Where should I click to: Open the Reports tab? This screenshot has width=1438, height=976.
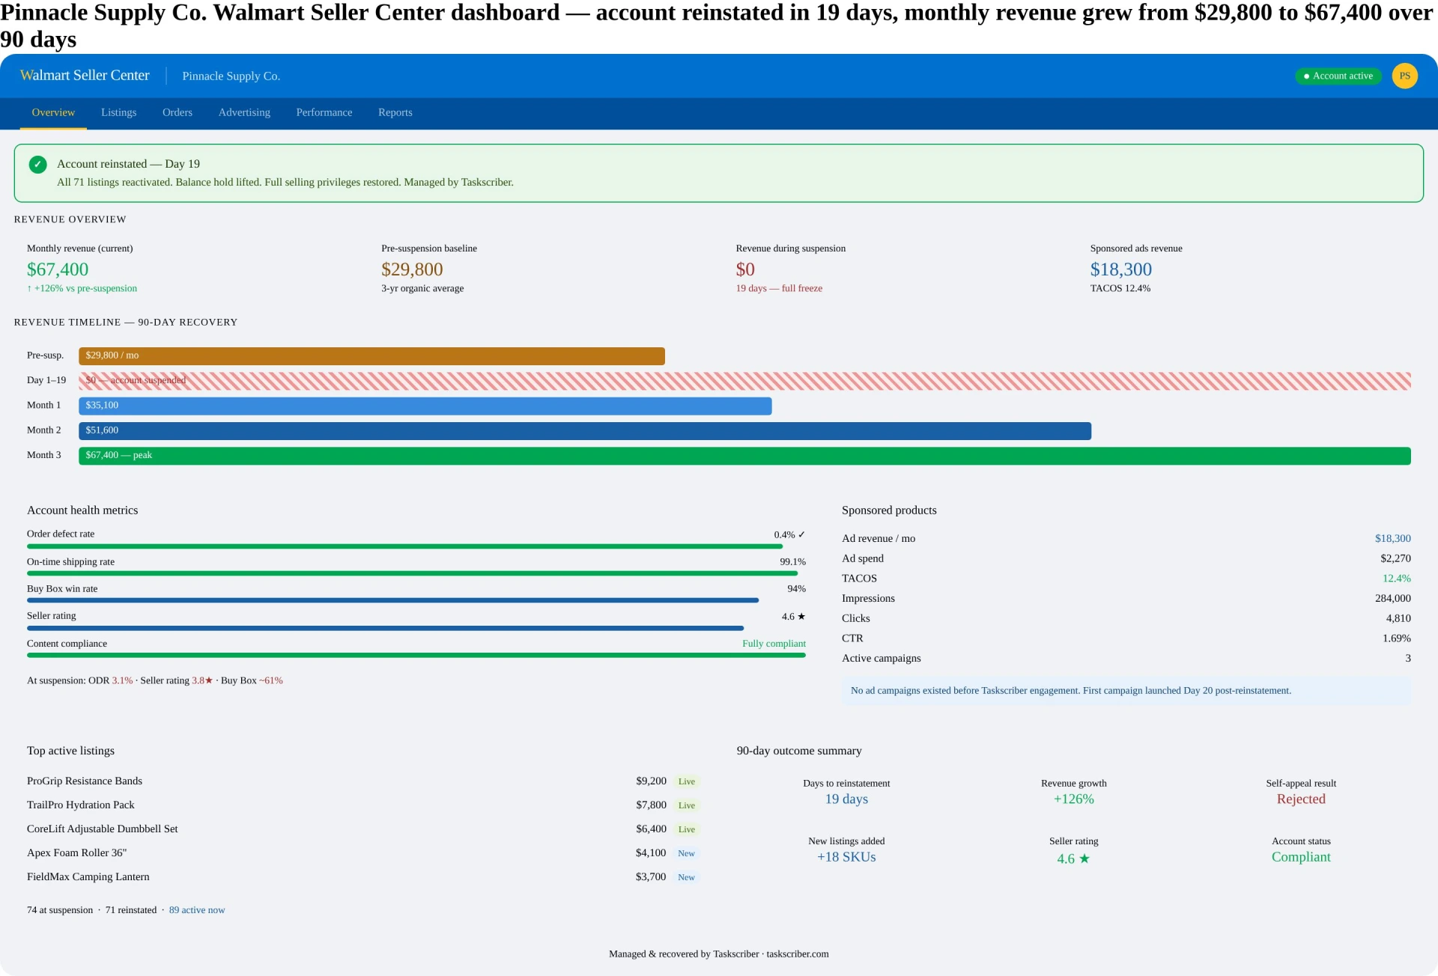395,112
